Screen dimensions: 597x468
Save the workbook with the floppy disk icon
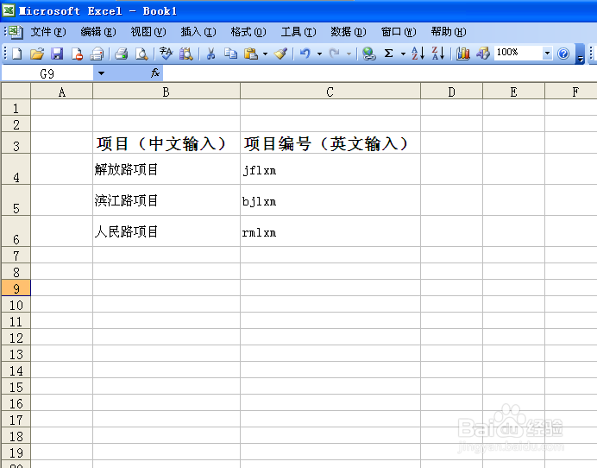click(57, 54)
